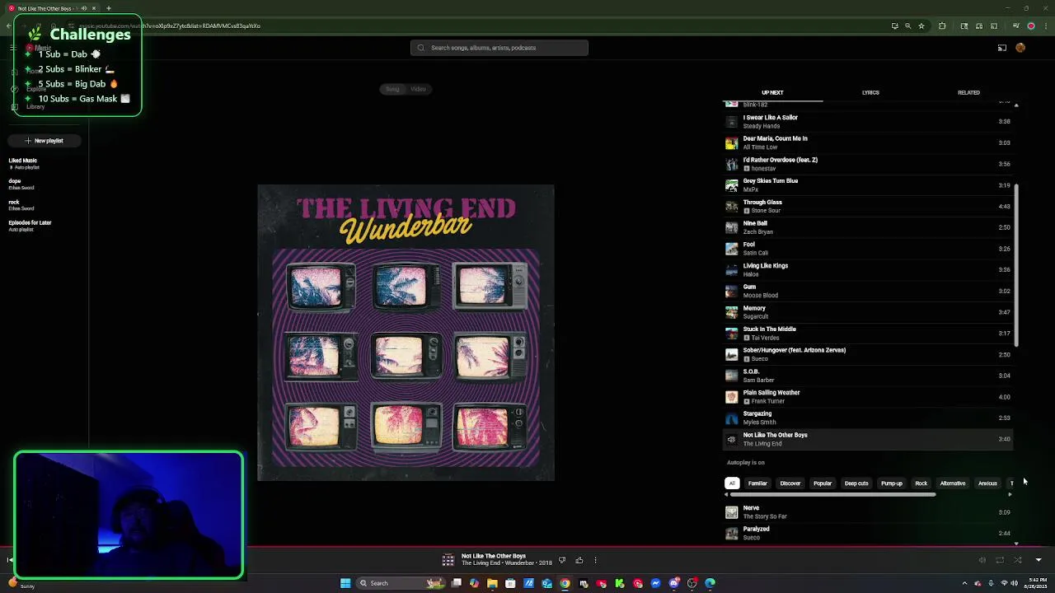Screen dimensions: 1055x593
Task: Open the UP NEXT tab
Action: (772, 92)
